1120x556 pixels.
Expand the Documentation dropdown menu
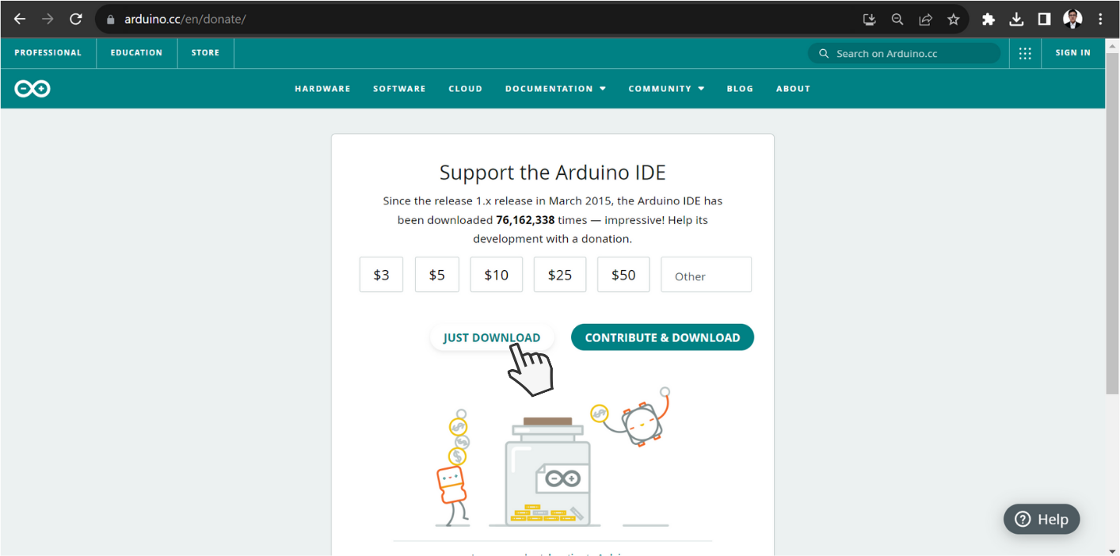pyautogui.click(x=555, y=89)
